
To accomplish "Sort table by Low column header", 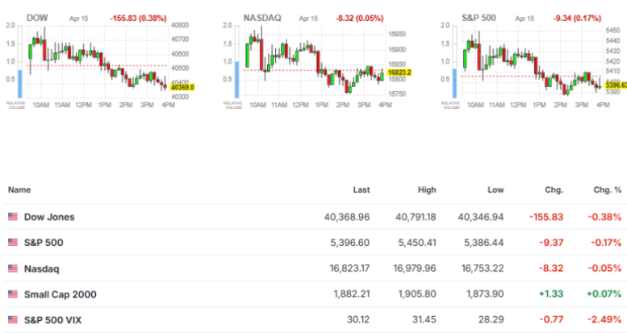I will [x=495, y=190].
